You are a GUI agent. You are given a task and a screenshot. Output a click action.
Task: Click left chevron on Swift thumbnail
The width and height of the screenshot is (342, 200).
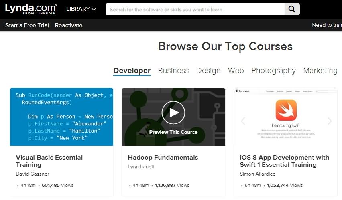click(243, 121)
